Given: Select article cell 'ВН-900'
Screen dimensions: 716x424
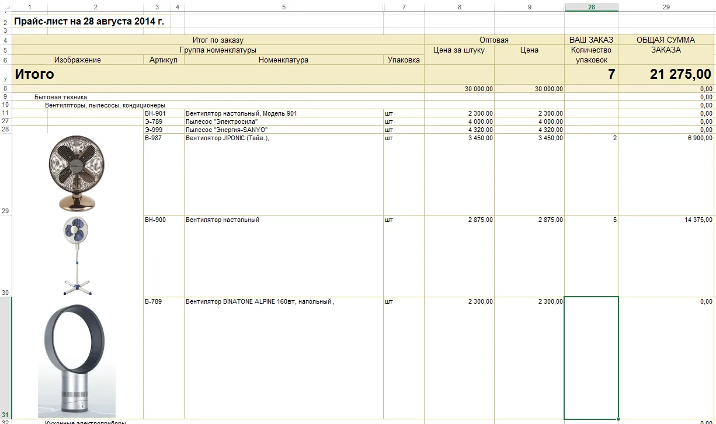Looking at the screenshot, I should pyautogui.click(x=164, y=256).
